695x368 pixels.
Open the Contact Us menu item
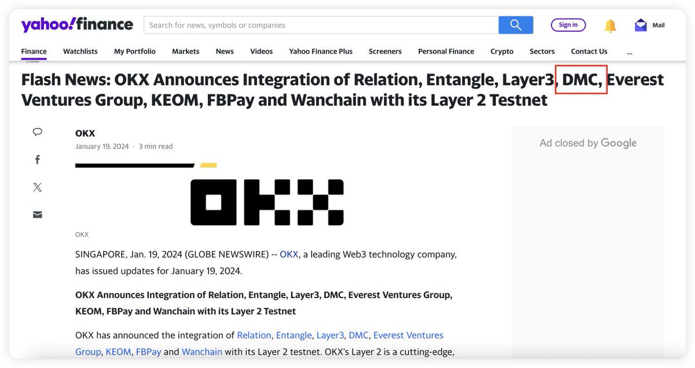coord(589,51)
